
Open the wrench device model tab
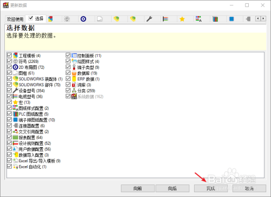tap(149, 19)
